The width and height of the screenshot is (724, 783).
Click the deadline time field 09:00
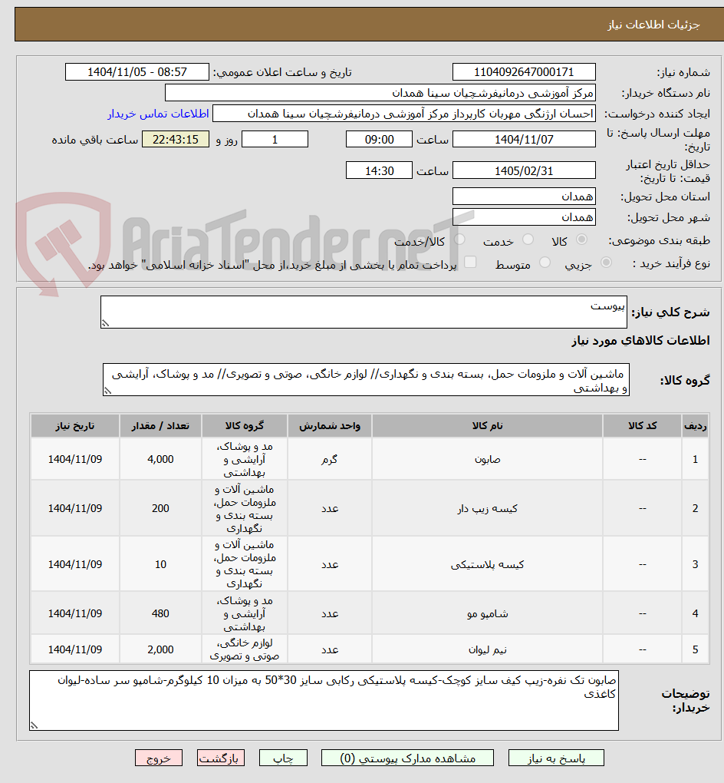[x=379, y=139]
